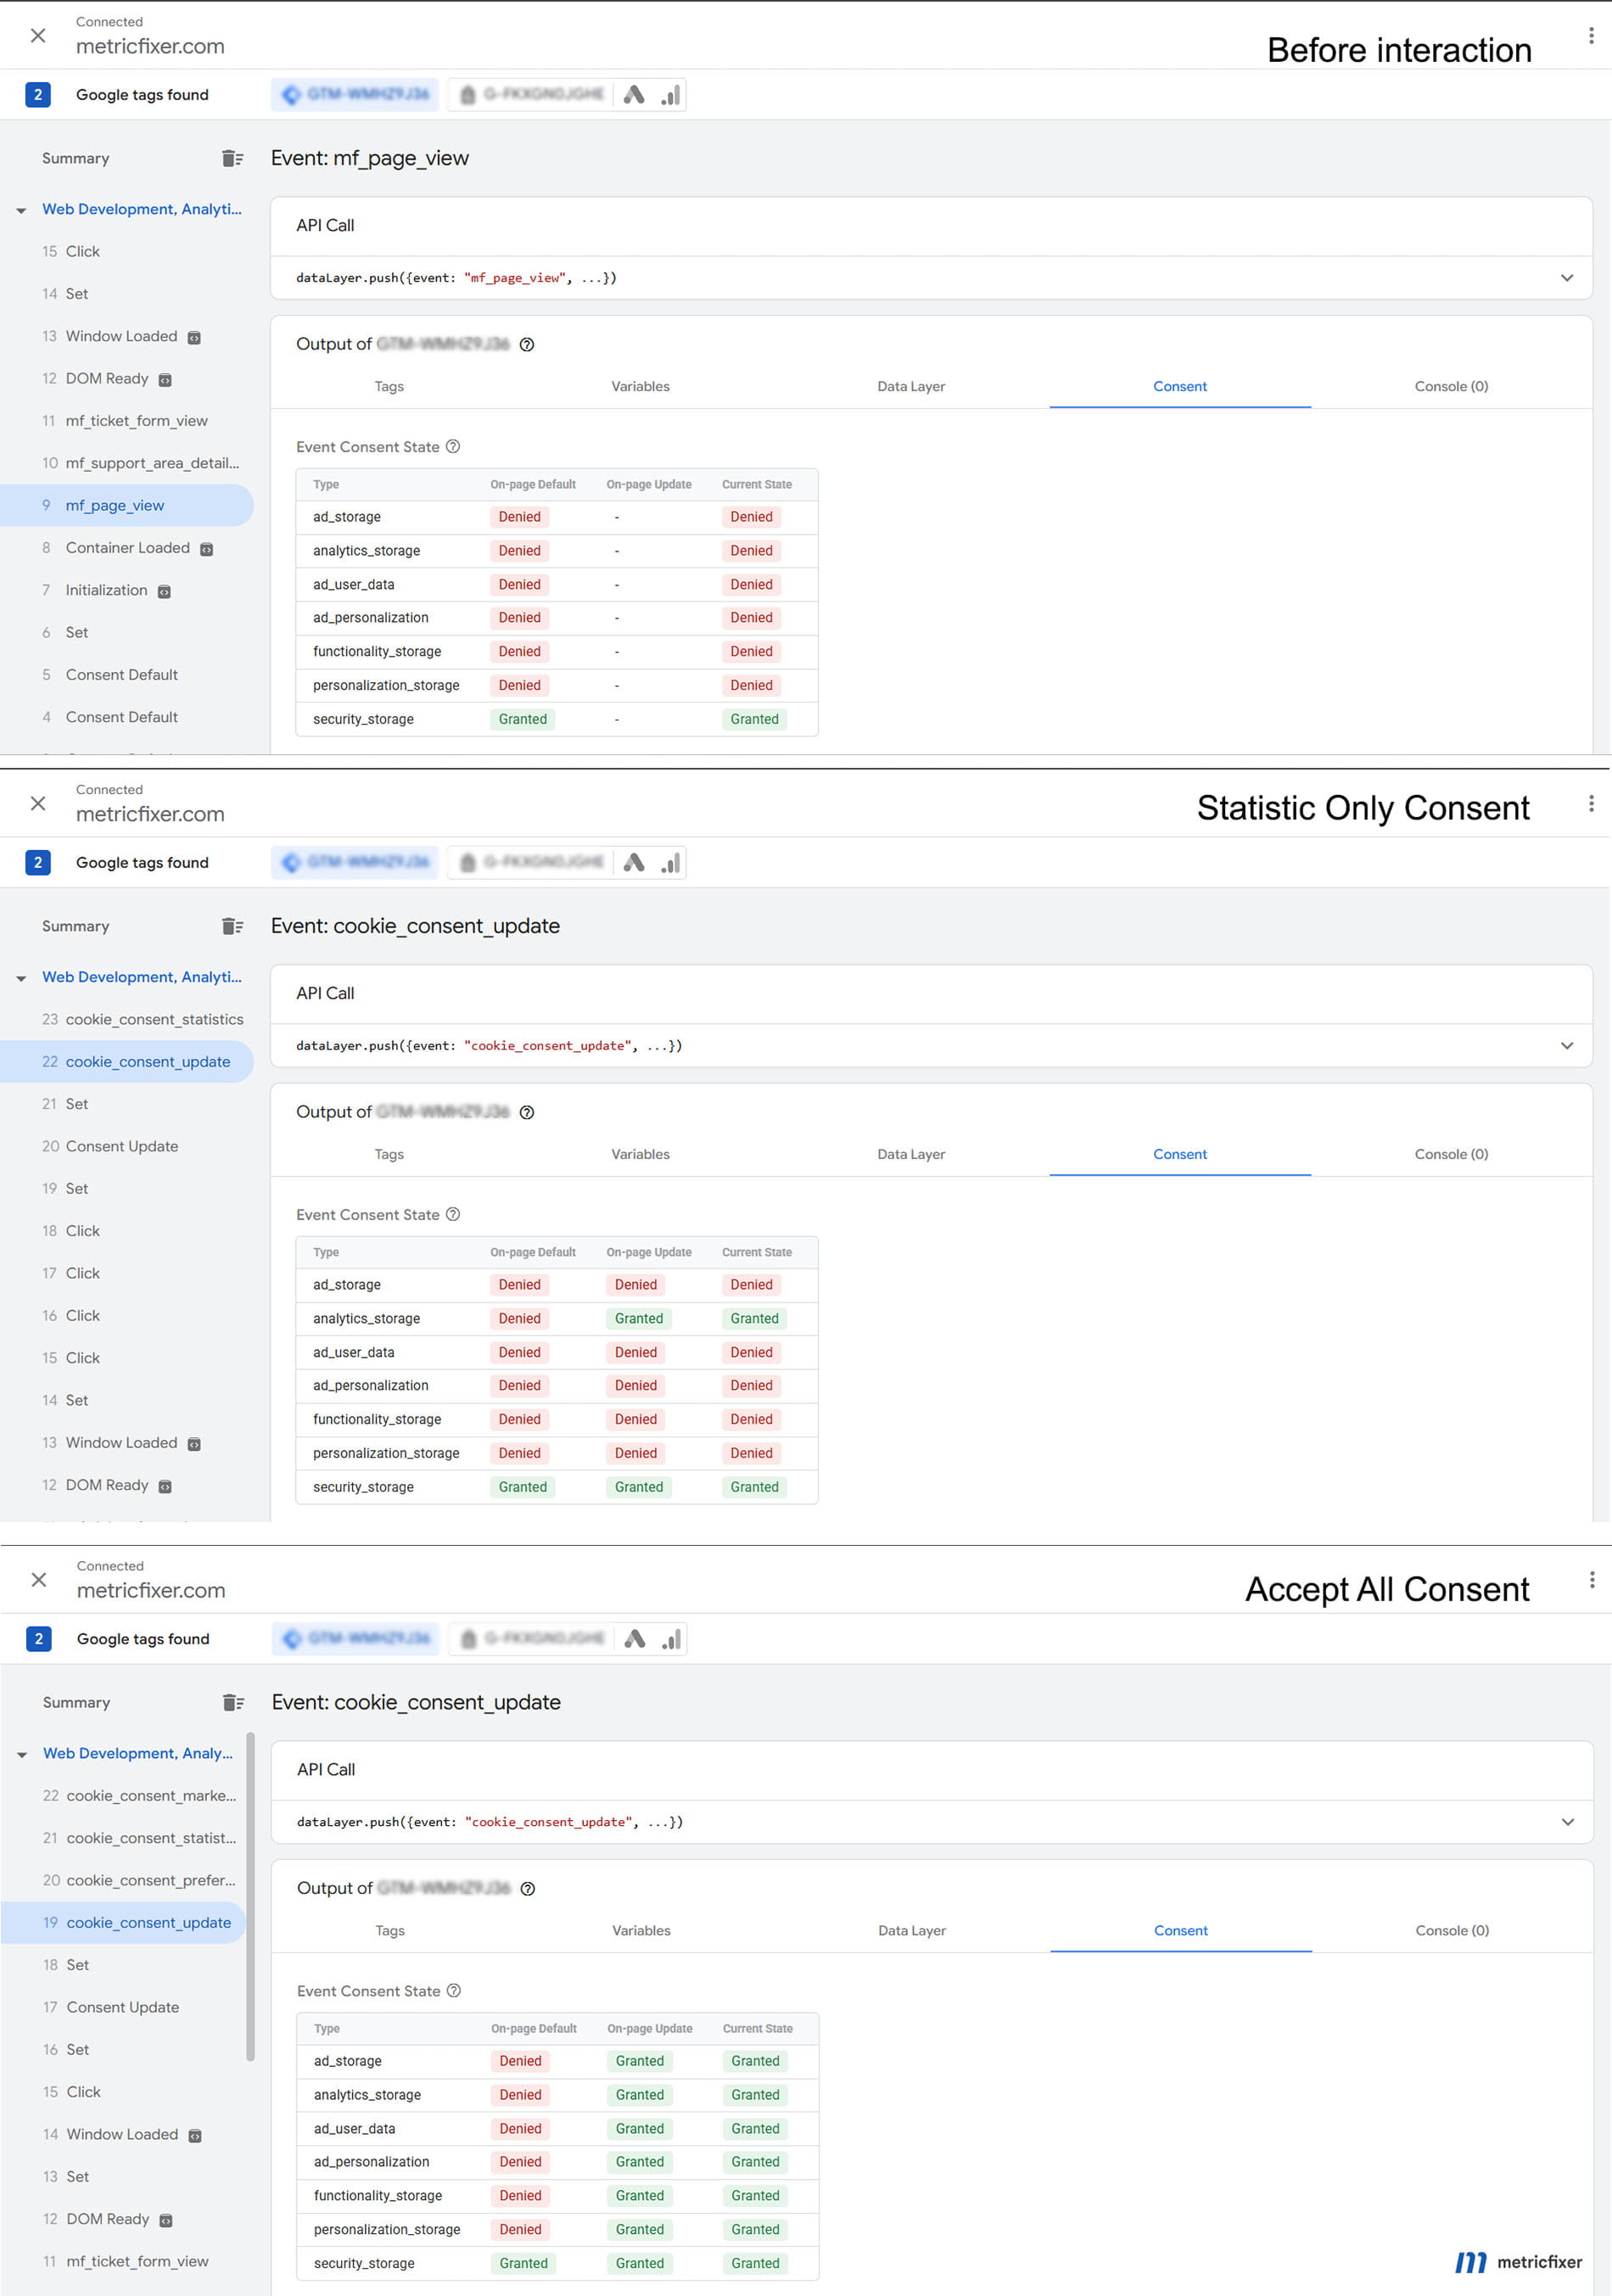Open kebab menu in Accept All Consent panel
This screenshot has height=2296, width=1612.
coord(1591,1580)
